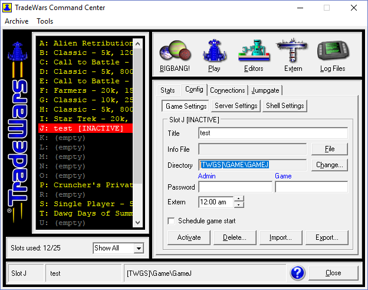This screenshot has width=368, height=290.
Task: Click the Extern time field
Action: pyautogui.click(x=216, y=202)
